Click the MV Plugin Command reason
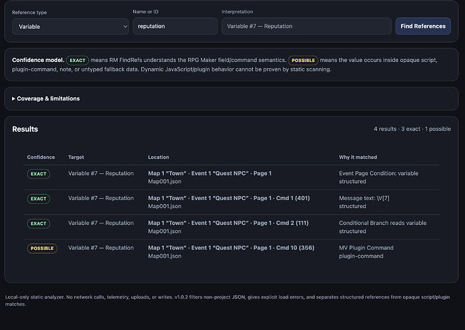The height and width of the screenshot is (330, 465). [x=366, y=248]
